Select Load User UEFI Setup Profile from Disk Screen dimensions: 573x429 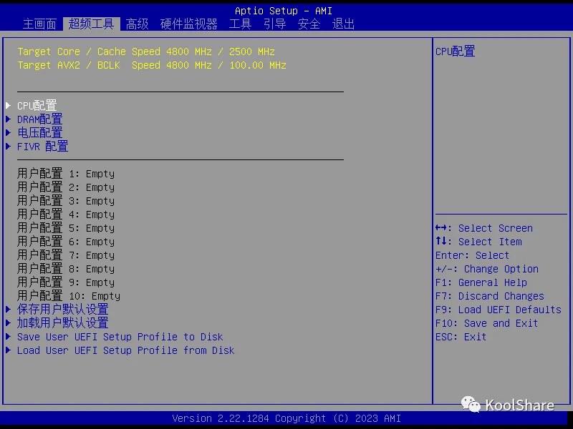[126, 350]
